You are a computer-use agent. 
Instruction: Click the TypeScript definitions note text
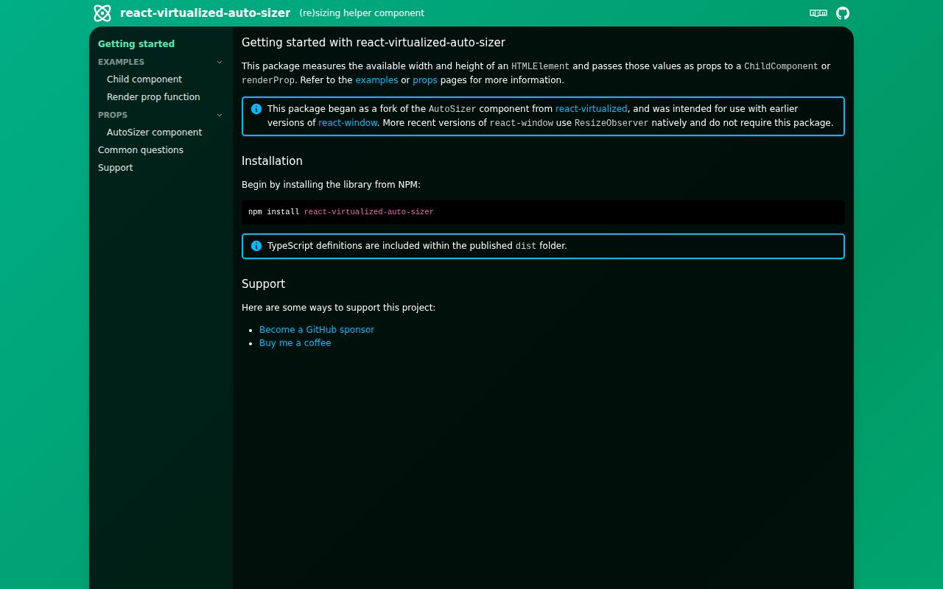tap(417, 246)
